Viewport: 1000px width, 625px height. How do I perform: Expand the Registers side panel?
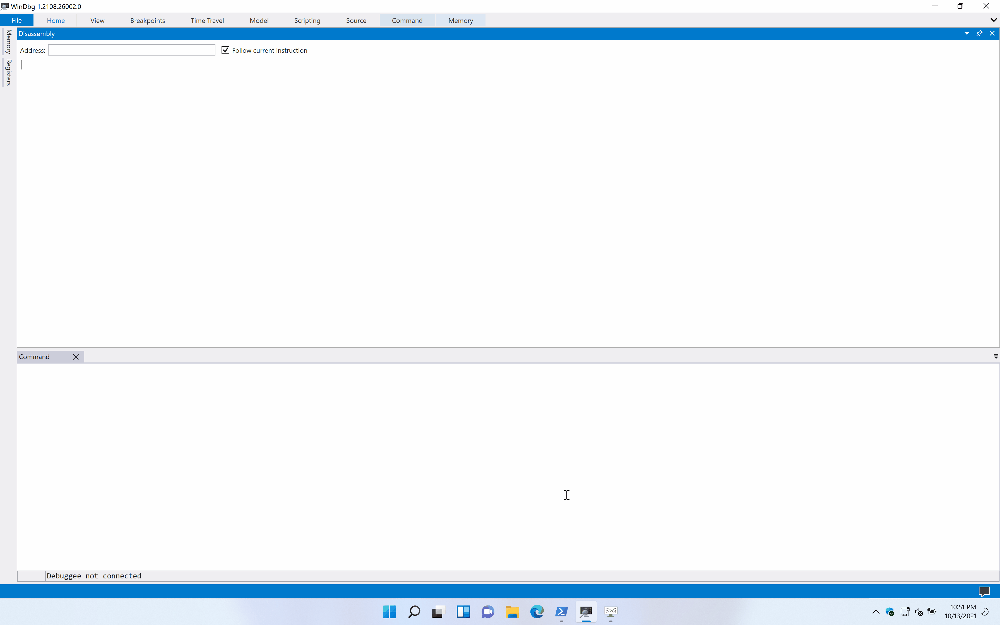pyautogui.click(x=8, y=72)
